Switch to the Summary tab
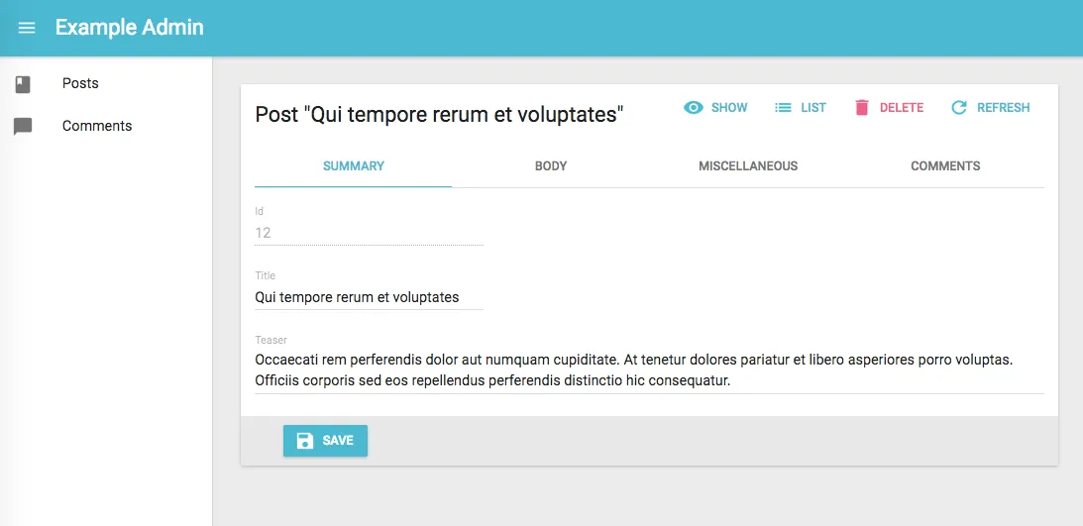The image size is (1083, 526). [x=353, y=166]
